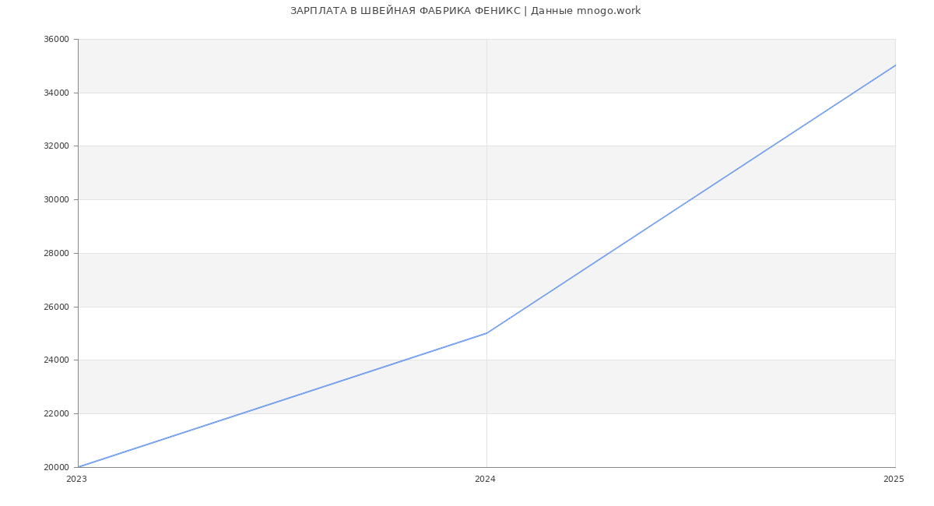Select the 2023 data point at 20000
Viewport: 934px width, 506px height.
coord(78,467)
